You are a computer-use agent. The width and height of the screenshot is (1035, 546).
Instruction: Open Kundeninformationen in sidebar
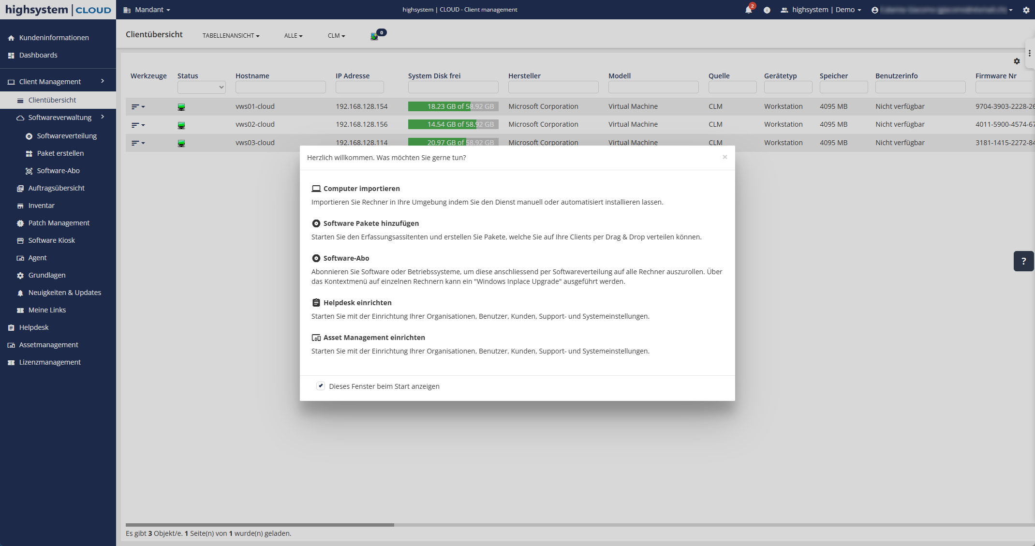click(x=54, y=38)
